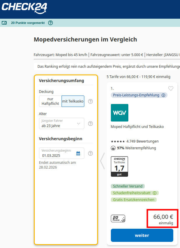180x248 pixels.
Task: Click weiter button for WGV tariff
Action: click(x=142, y=235)
